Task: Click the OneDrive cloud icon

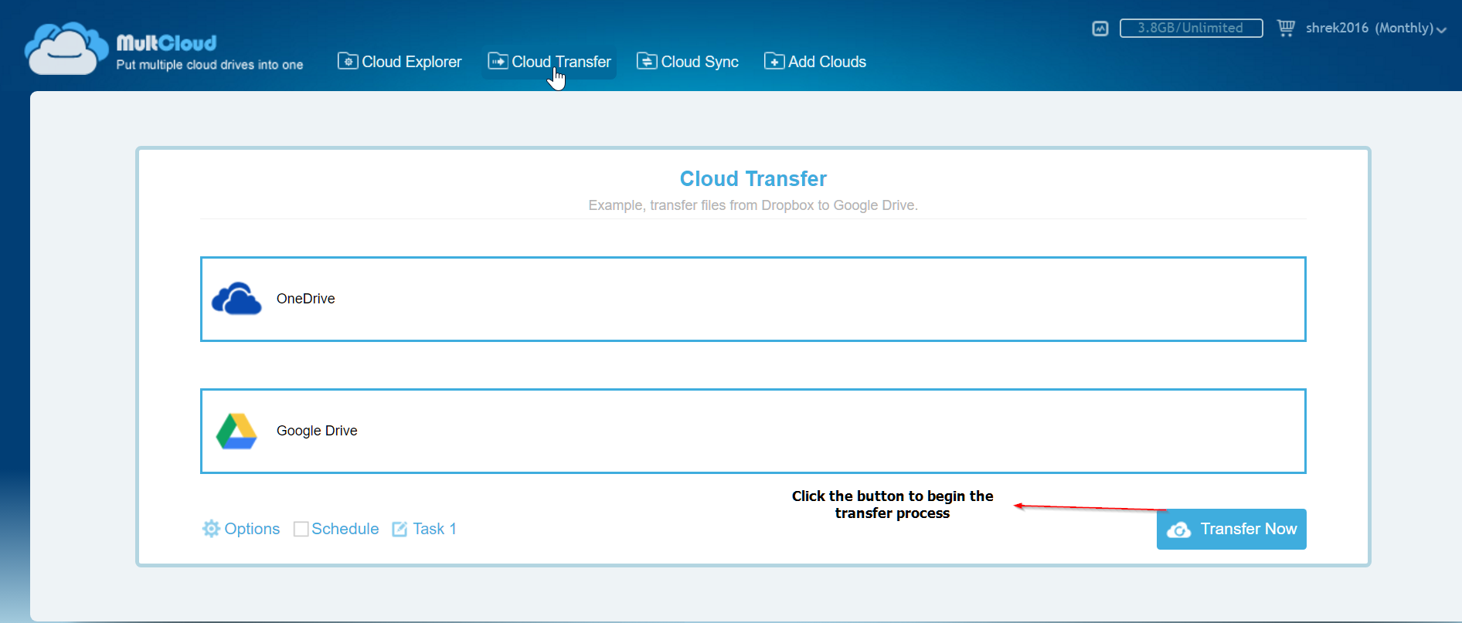Action: (236, 299)
